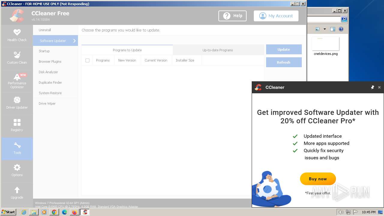Sort by Current Version column
The image size is (384, 216).
156,60
